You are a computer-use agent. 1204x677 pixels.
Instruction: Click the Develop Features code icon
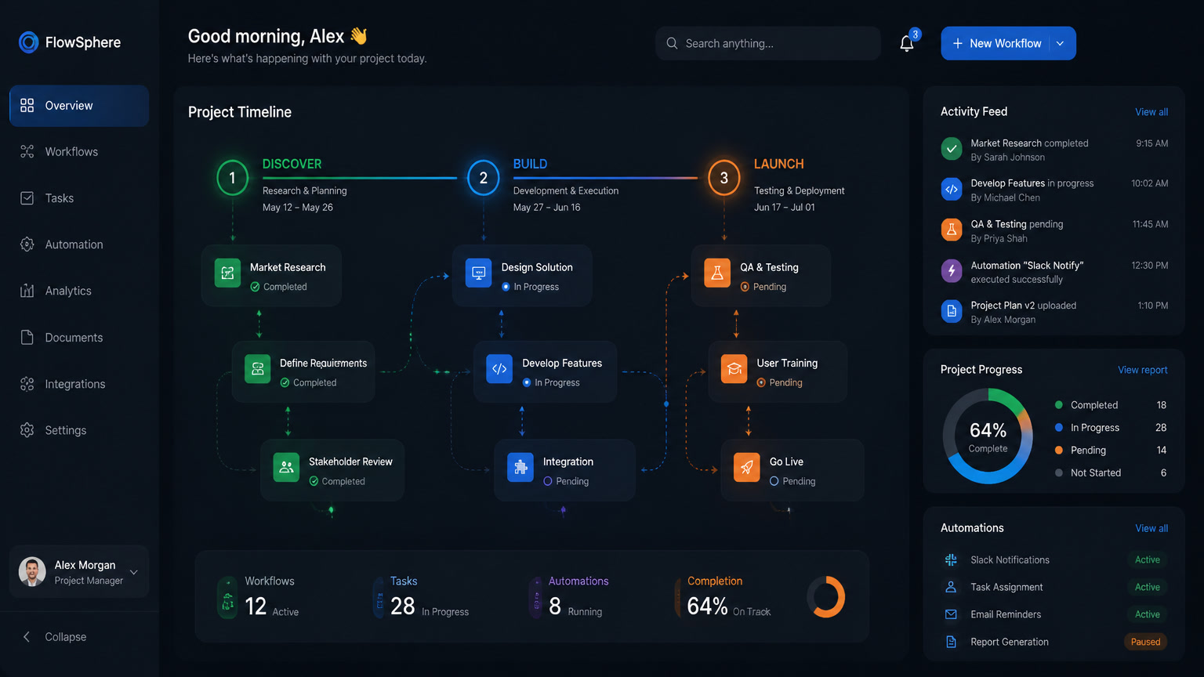(x=499, y=369)
